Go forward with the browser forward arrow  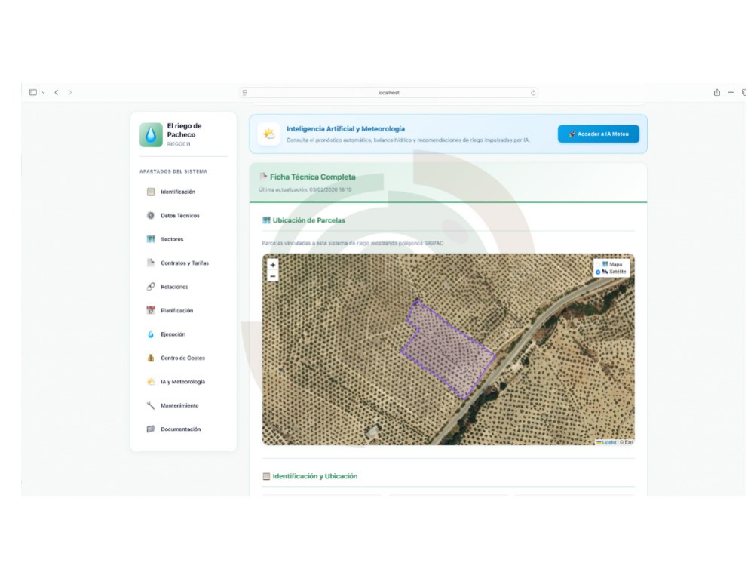point(69,92)
